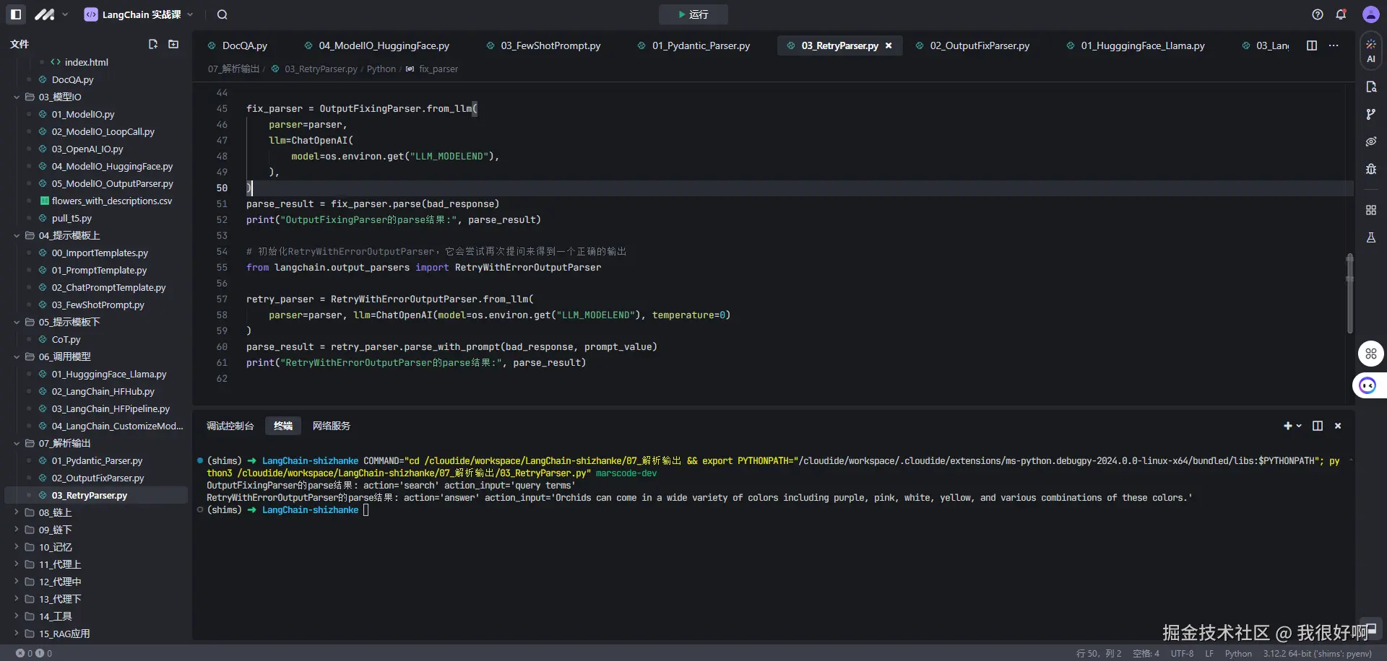Viewport: 1387px width, 661px height.
Task: Open the source control branch icon
Action: pos(1370,114)
